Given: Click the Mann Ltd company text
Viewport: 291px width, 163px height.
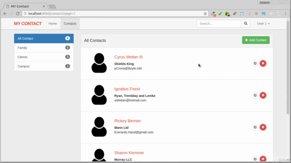Looking at the screenshot, I should click(x=121, y=128).
